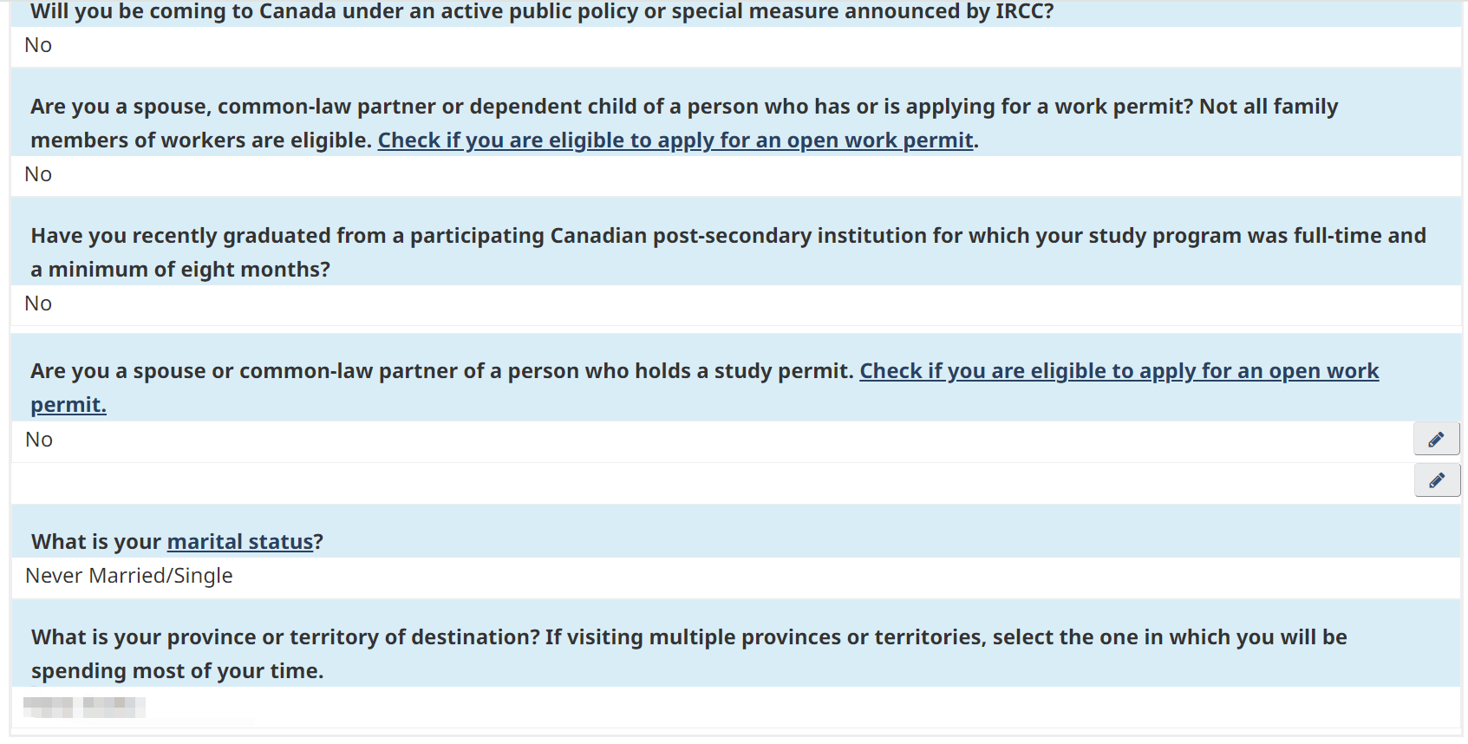The height and width of the screenshot is (744, 1468).
Task: Click the No answer under the study permit spouse question
Action: click(x=39, y=440)
